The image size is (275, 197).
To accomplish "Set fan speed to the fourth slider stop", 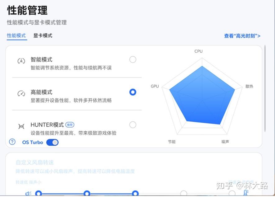I will (184, 194).
